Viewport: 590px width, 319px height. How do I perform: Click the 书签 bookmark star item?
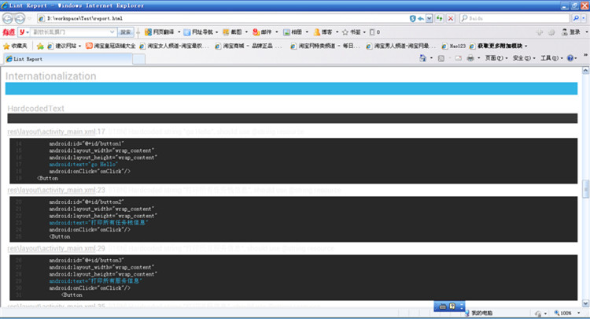[353, 32]
